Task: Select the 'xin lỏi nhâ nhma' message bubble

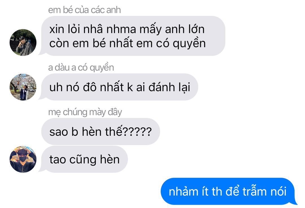Action: click(133, 36)
